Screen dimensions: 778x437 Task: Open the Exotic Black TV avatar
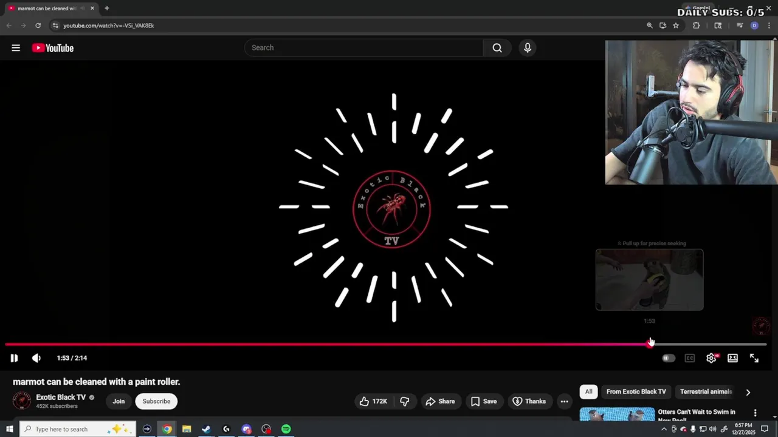[22, 401]
